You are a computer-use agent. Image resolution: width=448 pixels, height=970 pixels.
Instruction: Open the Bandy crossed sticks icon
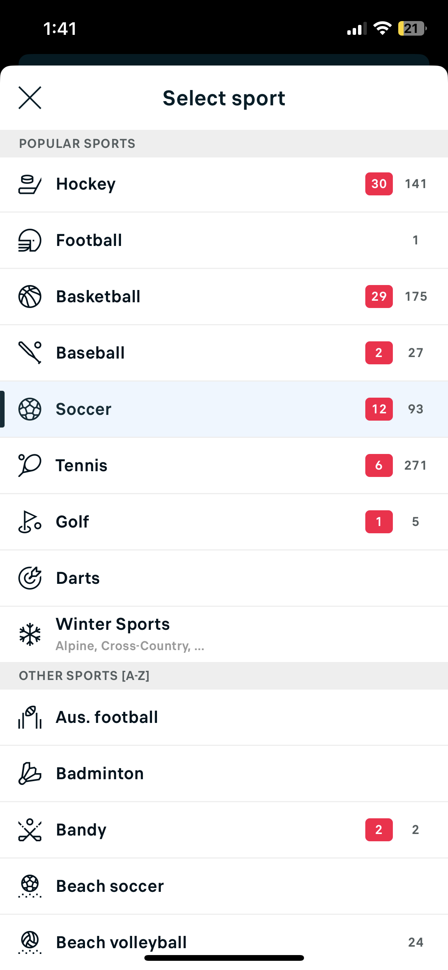[x=29, y=830]
